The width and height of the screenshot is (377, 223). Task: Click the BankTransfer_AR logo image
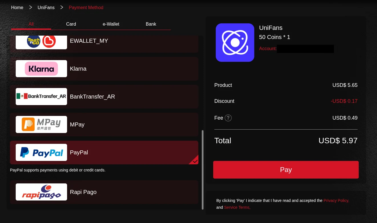click(x=41, y=97)
